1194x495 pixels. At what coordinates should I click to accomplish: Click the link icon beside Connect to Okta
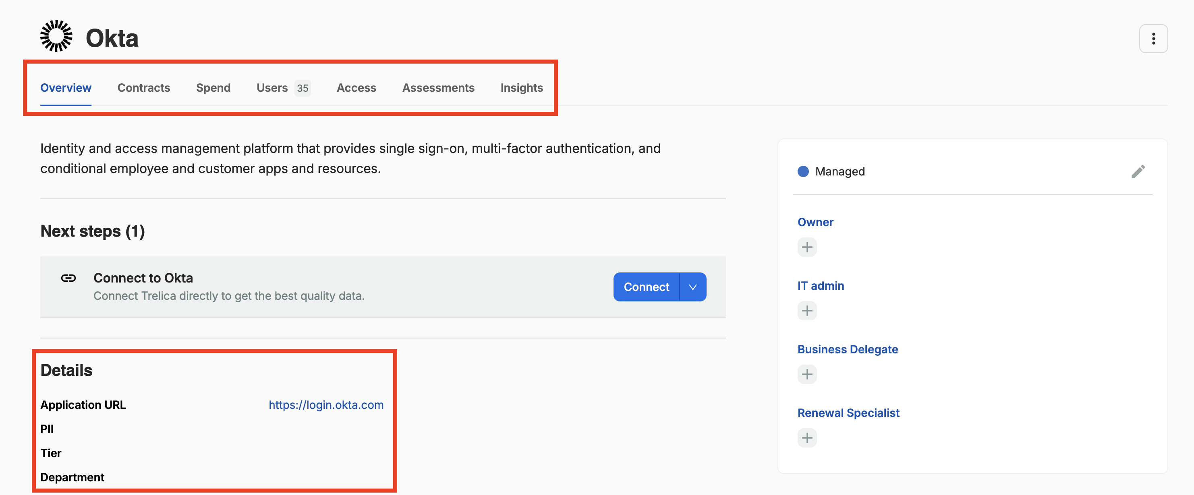(x=68, y=278)
